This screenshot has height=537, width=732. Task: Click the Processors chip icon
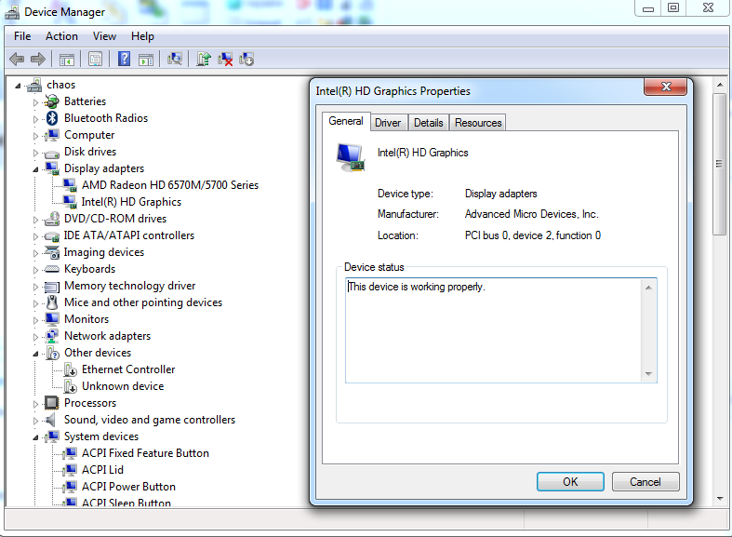tap(51, 403)
